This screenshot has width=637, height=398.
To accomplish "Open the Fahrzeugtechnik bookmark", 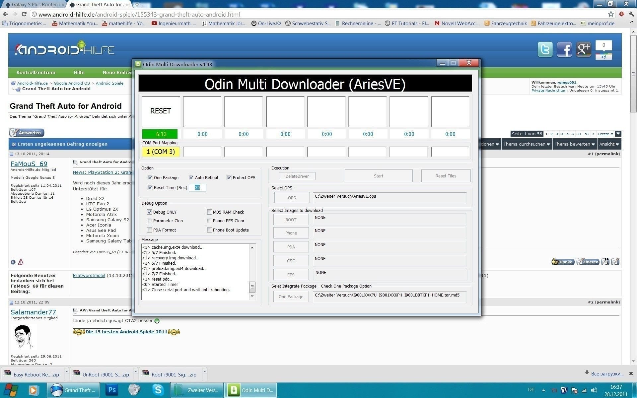I will coord(506,23).
